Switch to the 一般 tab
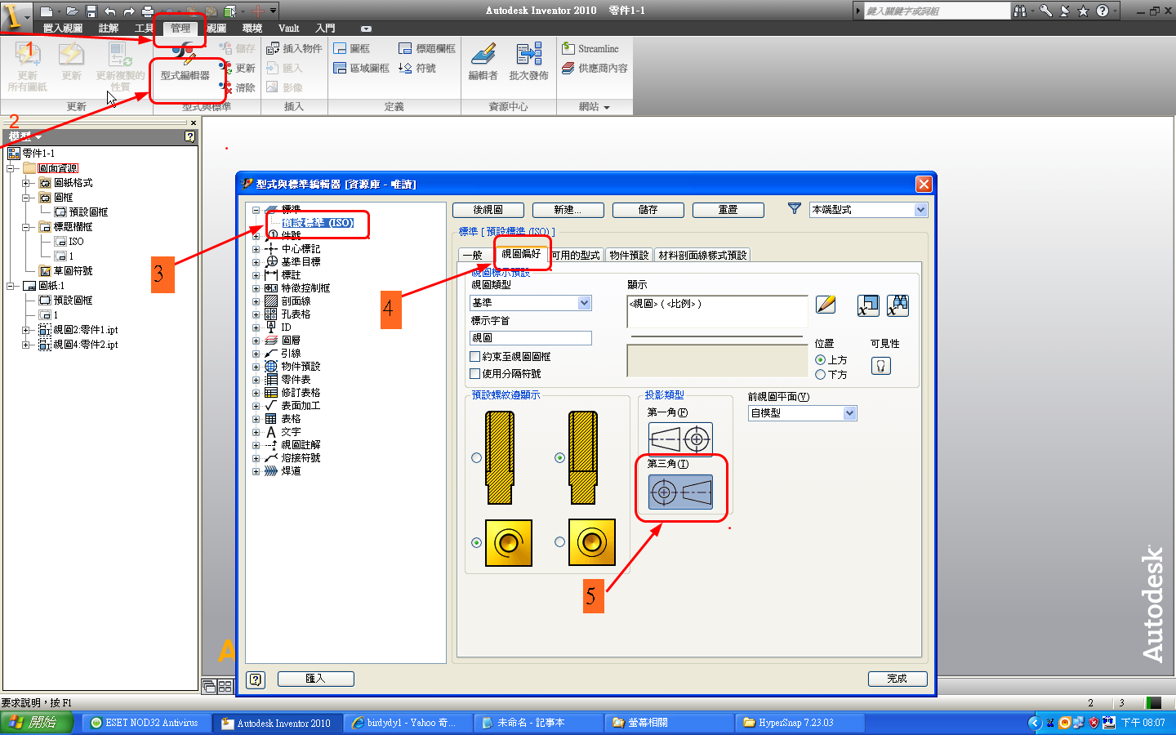1176x735 pixels. point(473,256)
